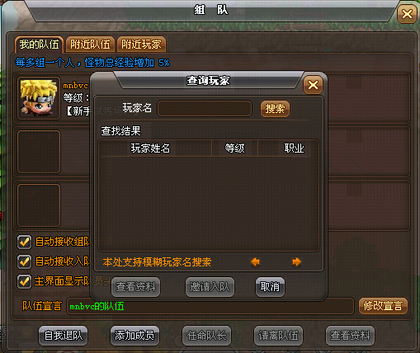This screenshot has width=420, height=353.
Task: Click the orange next-page arrow
Action: (296, 261)
